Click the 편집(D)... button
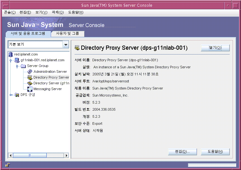Image resolution: width=241 pixels, height=170 pixels. (x=183, y=152)
